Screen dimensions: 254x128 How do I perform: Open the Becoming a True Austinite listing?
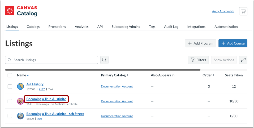click(46, 99)
